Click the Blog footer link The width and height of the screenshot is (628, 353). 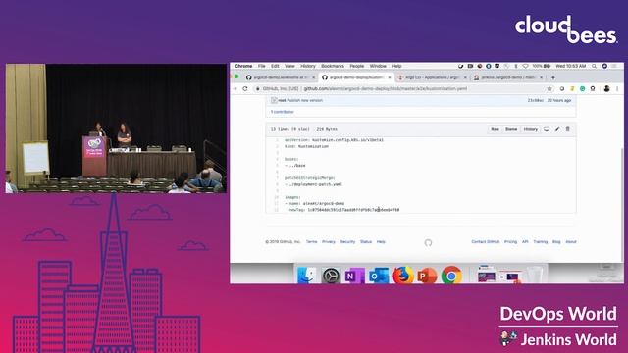coord(556,242)
